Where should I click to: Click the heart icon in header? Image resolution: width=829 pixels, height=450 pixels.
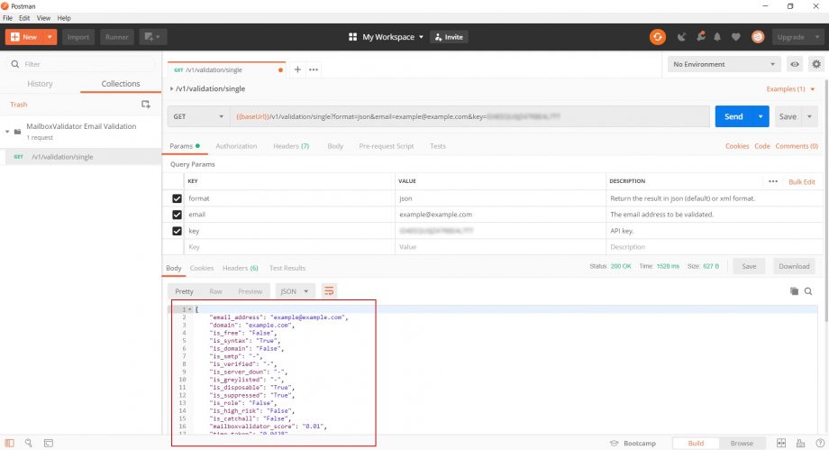click(735, 37)
